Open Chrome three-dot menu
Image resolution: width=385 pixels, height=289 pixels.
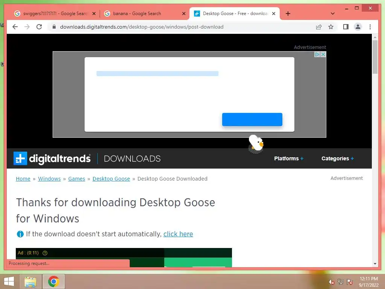point(370,27)
